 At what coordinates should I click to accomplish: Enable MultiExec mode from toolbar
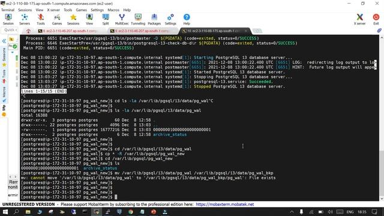click(122, 19)
